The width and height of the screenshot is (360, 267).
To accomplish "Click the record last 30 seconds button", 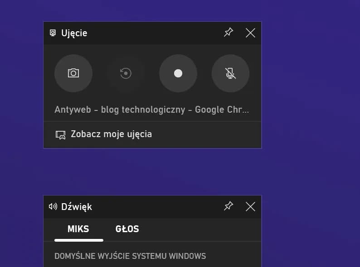I will tap(126, 73).
